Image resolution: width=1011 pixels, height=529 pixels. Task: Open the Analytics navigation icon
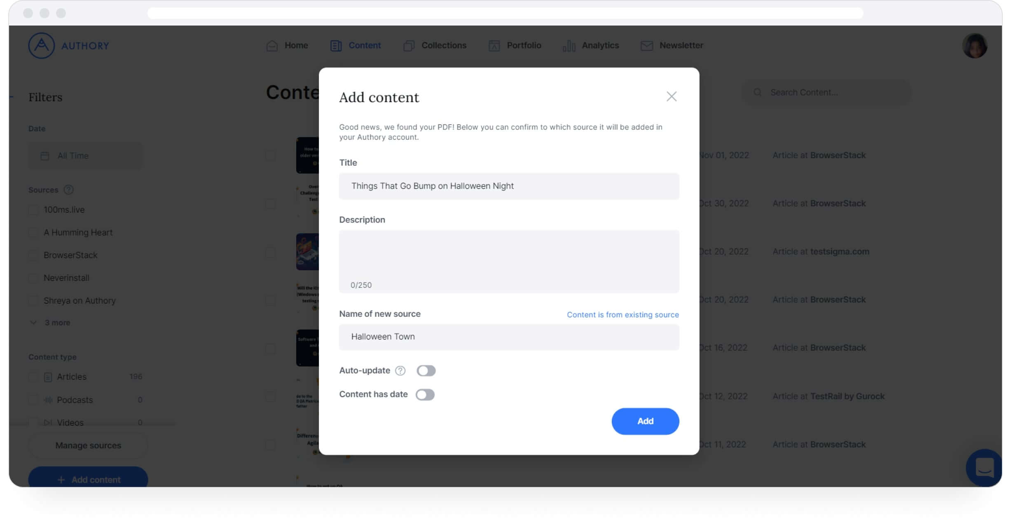tap(568, 45)
